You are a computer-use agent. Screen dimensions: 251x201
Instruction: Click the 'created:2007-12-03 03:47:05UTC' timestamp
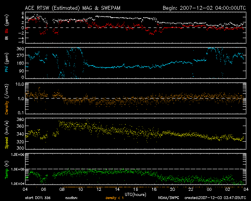pos(215,198)
